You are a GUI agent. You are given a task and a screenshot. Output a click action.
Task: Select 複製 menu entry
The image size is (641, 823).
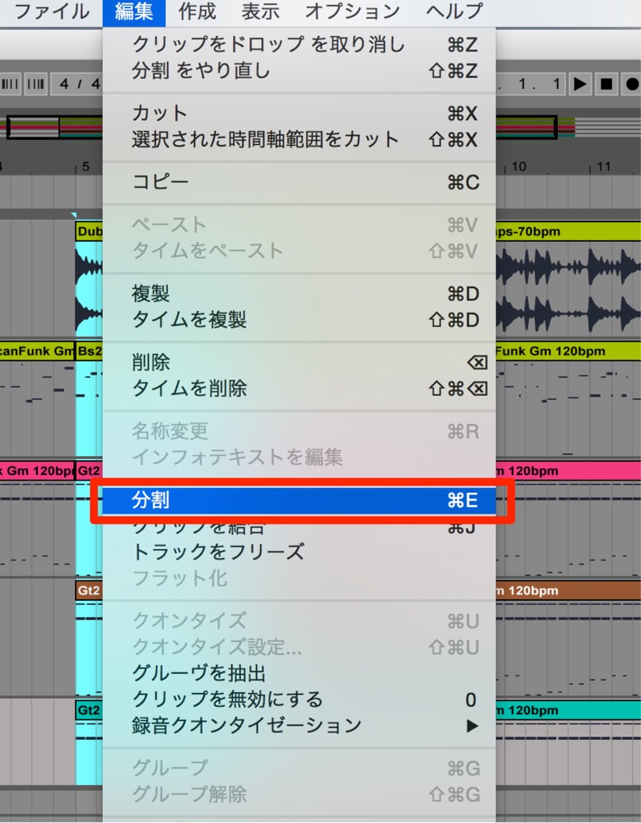[300, 294]
